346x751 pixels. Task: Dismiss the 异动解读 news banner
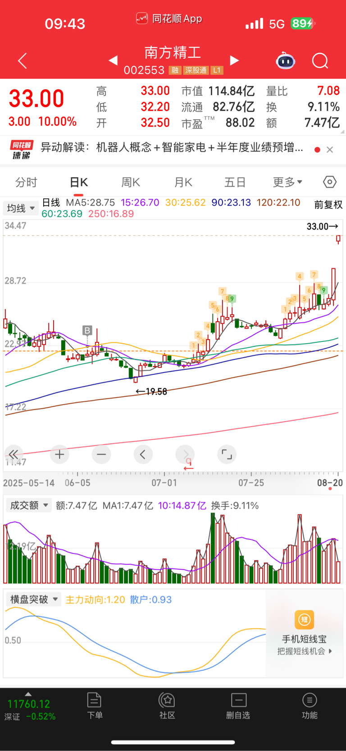click(330, 150)
